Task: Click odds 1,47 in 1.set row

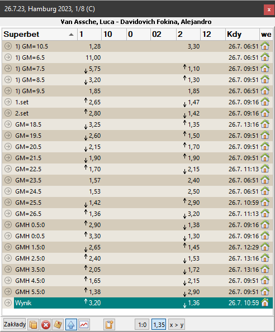Action: (x=193, y=102)
